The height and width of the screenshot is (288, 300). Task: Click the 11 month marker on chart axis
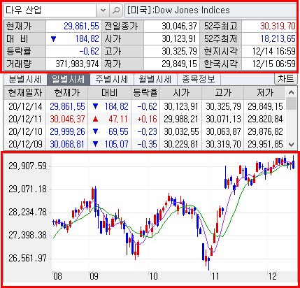[215, 276]
